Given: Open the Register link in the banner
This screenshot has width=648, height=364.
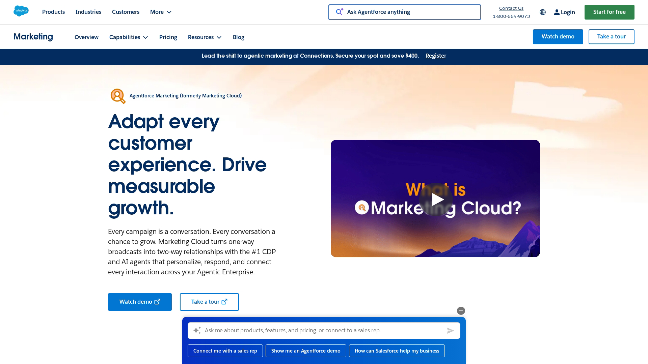Looking at the screenshot, I should point(436,56).
